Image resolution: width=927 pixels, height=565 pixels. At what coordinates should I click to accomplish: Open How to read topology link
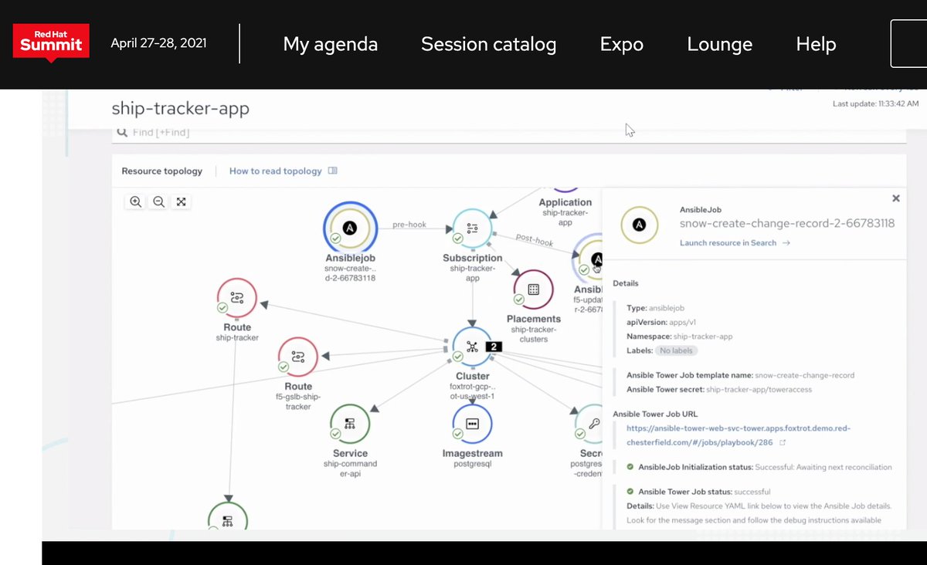pos(283,171)
